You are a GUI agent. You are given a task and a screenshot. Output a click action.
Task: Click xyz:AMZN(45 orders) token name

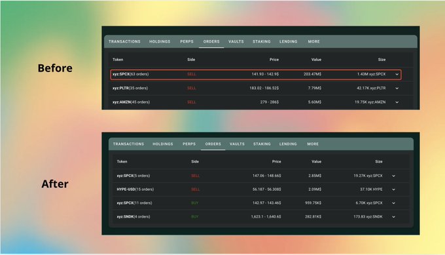coord(131,102)
